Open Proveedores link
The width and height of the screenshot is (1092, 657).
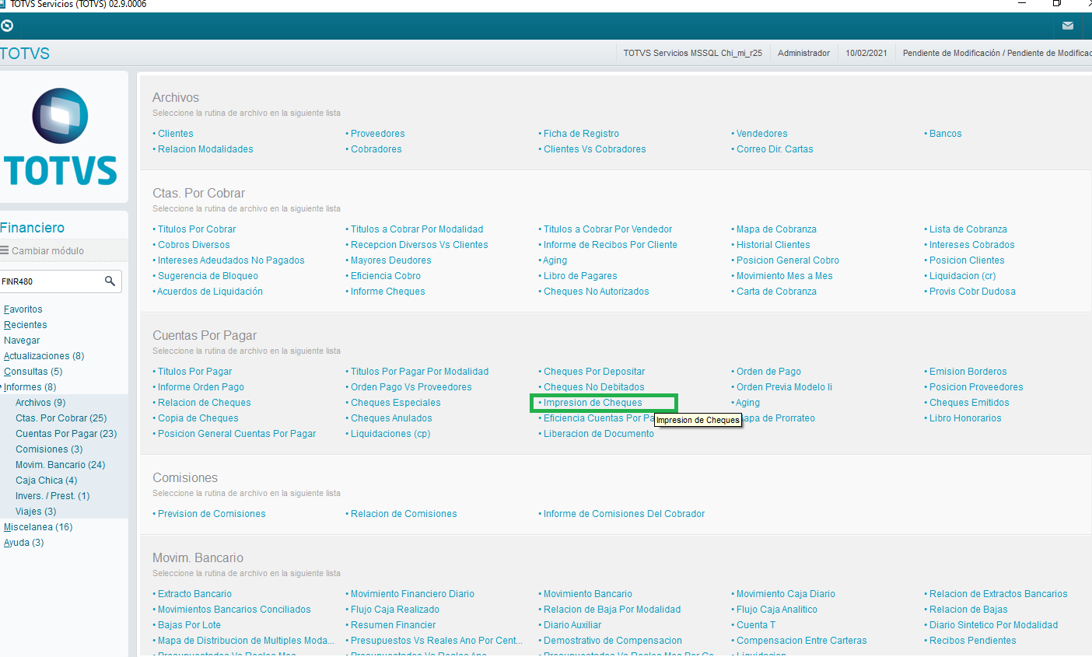pyautogui.click(x=378, y=134)
